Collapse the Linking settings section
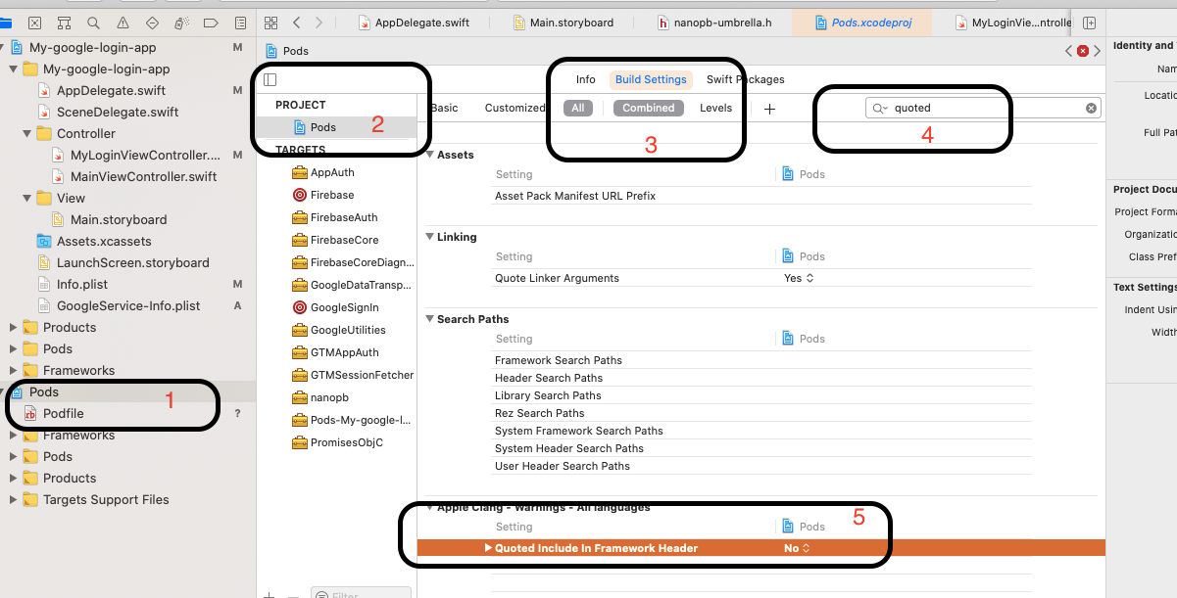1177x598 pixels. [429, 237]
